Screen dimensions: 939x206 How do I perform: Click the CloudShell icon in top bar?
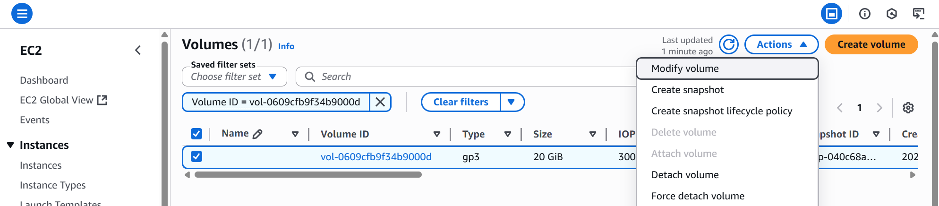click(831, 14)
